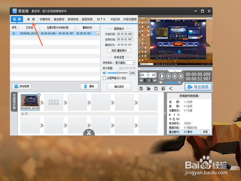Click 预览/截取原片 button

point(119,50)
